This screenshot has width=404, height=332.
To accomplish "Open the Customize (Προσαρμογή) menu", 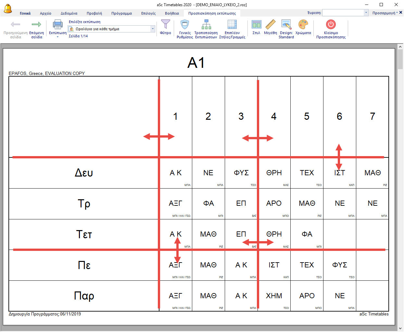I will [x=385, y=13].
